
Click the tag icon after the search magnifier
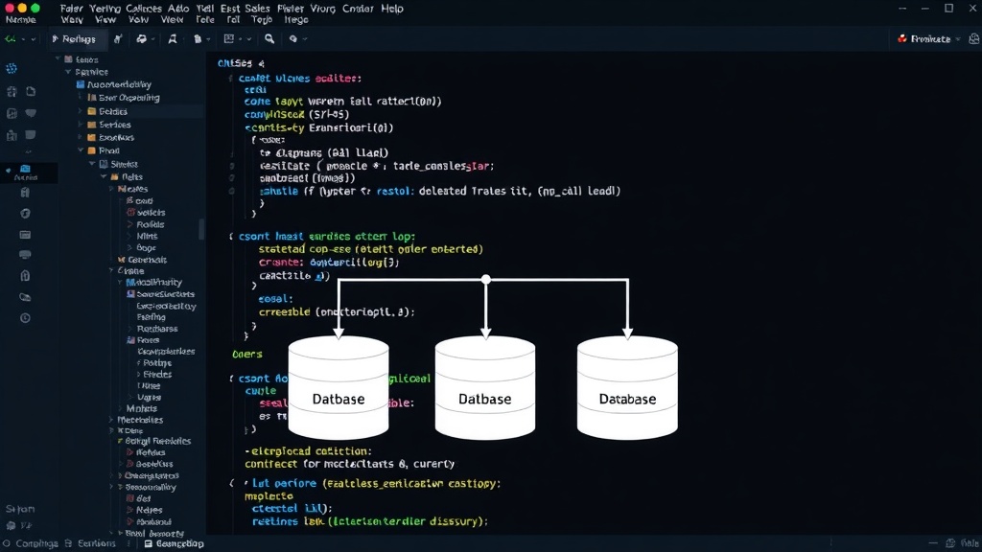(x=293, y=38)
